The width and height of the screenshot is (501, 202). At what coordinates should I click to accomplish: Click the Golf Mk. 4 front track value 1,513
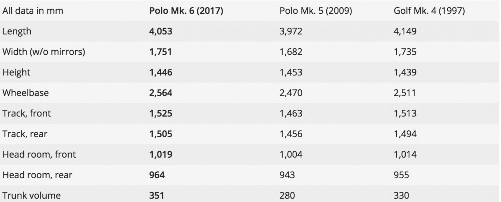click(x=405, y=113)
